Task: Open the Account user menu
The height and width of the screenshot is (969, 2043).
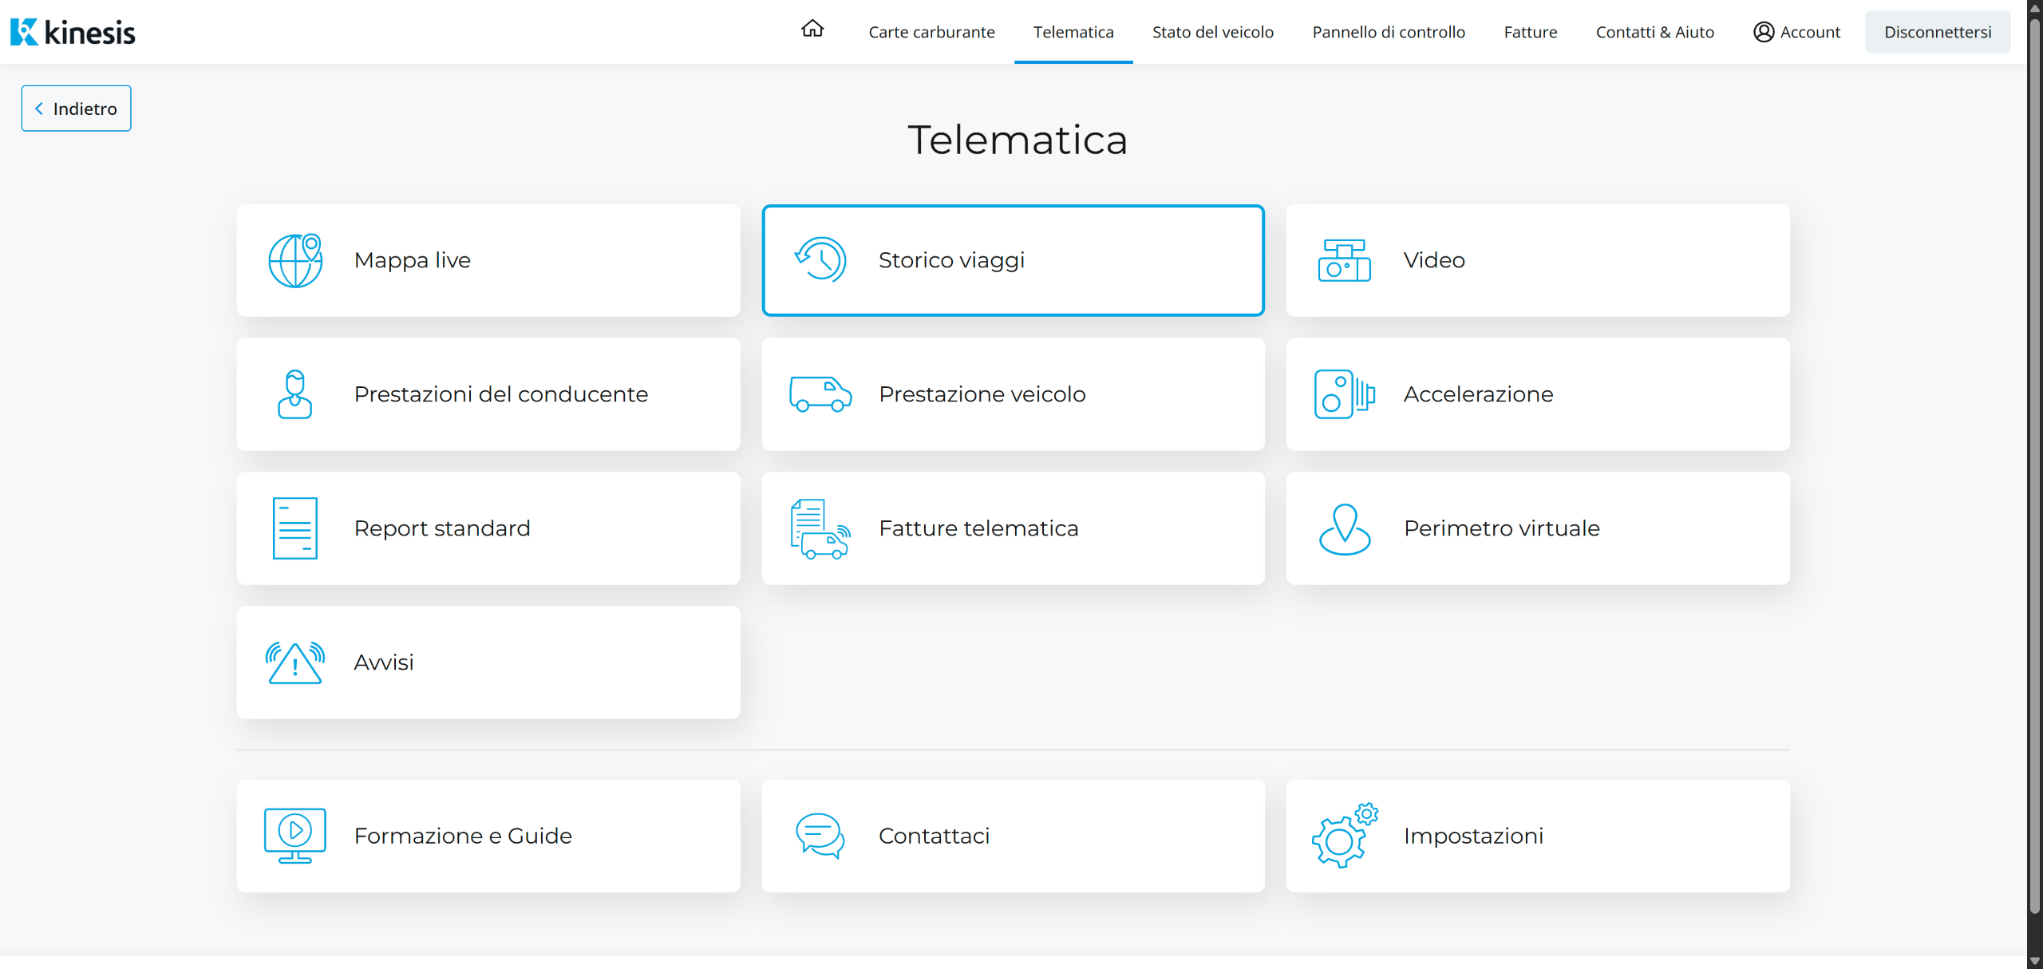Action: (1796, 32)
